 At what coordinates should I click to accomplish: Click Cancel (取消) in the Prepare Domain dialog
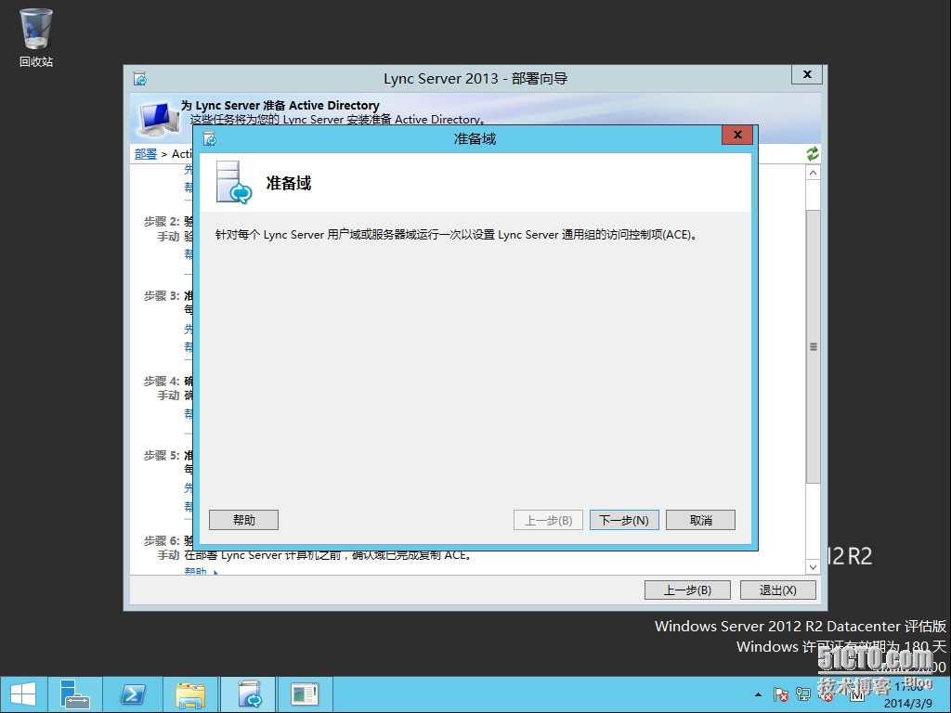tap(700, 520)
